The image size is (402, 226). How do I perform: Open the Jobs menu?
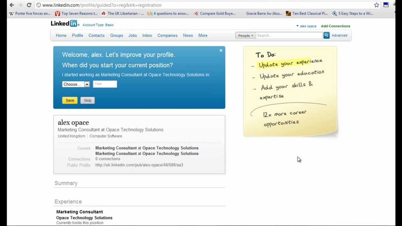click(x=133, y=35)
